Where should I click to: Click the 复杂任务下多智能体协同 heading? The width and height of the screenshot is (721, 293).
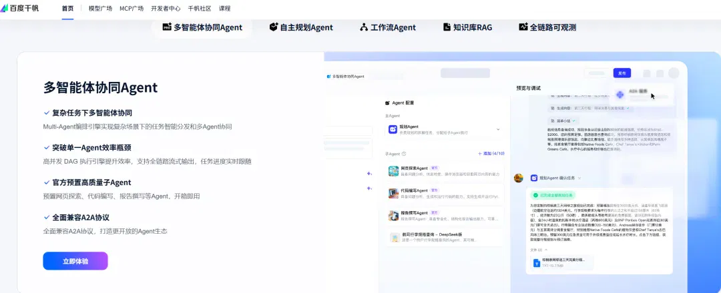[x=92, y=113]
